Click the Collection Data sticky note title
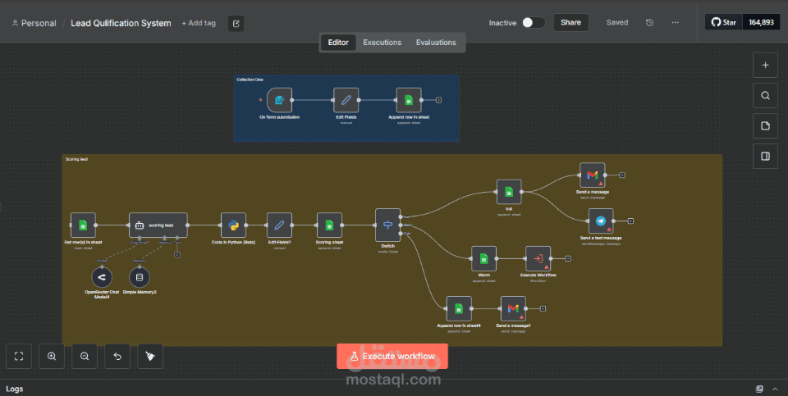Image resolution: width=788 pixels, height=396 pixels. point(250,80)
